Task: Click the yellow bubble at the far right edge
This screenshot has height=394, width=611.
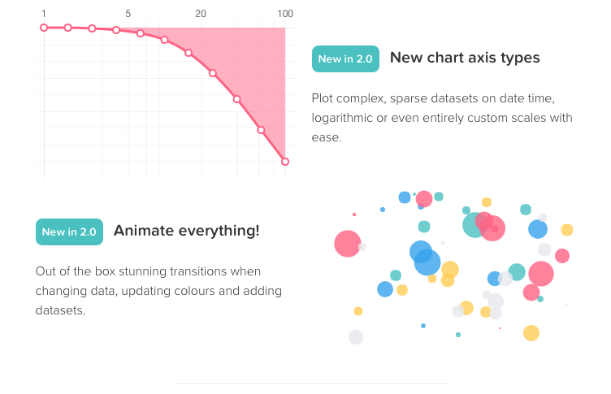Action: click(567, 230)
